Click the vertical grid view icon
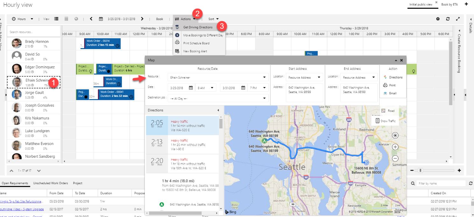 (66, 18)
